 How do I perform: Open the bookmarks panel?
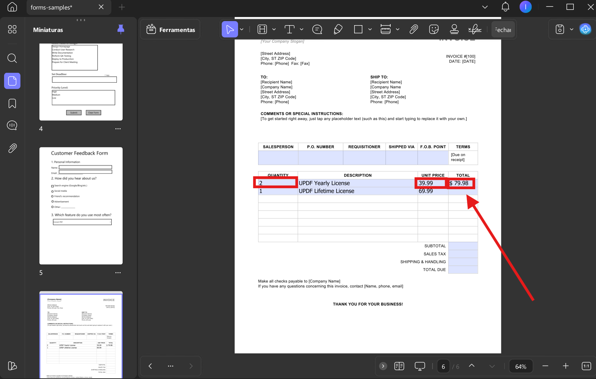12,103
